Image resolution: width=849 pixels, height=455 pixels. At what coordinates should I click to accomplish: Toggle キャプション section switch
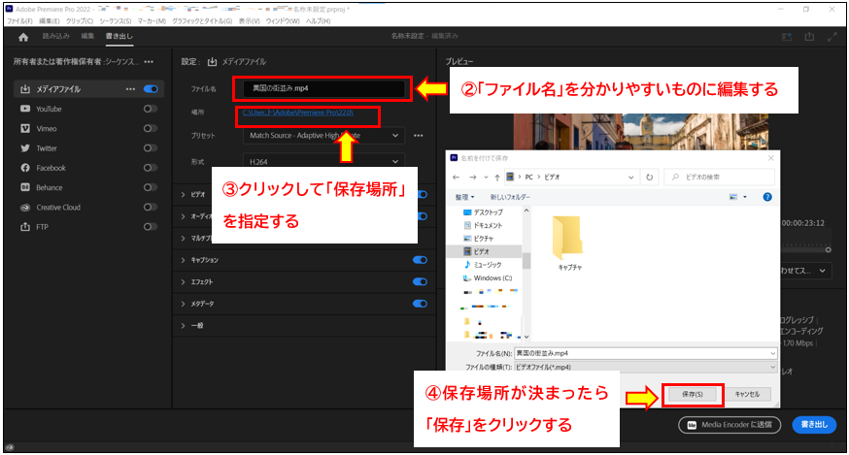click(x=421, y=260)
